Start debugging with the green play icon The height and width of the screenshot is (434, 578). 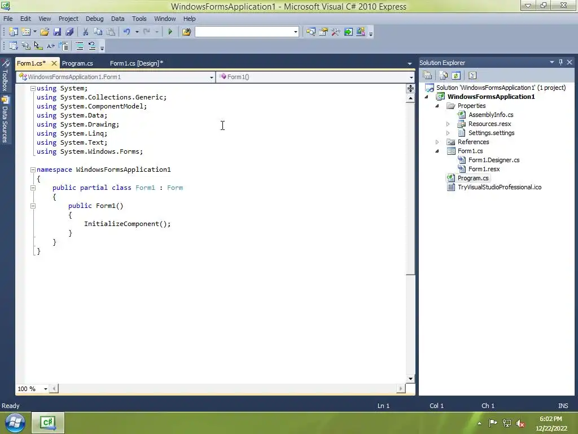[x=170, y=32]
